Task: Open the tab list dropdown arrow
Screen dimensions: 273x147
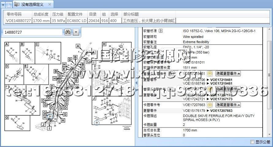Action: pyautogui.click(x=3, y=5)
